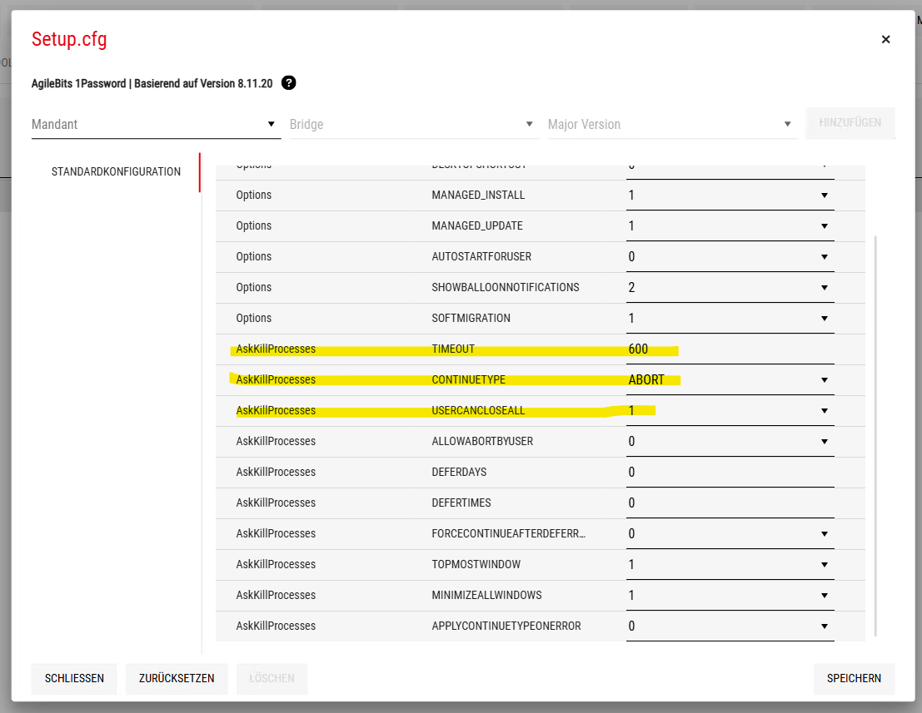
Task: Click the help question mark icon
Action: (289, 83)
